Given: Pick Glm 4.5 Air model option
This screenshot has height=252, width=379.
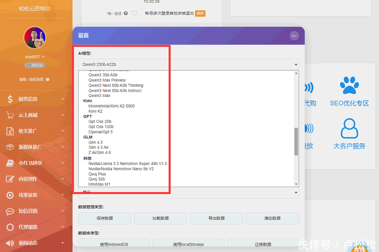Looking at the screenshot, I should [99, 148].
